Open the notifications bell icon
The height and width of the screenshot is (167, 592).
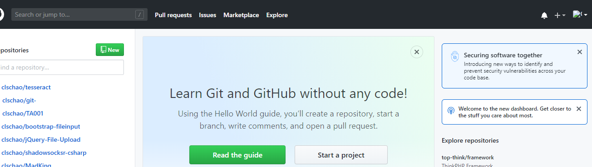pos(544,15)
